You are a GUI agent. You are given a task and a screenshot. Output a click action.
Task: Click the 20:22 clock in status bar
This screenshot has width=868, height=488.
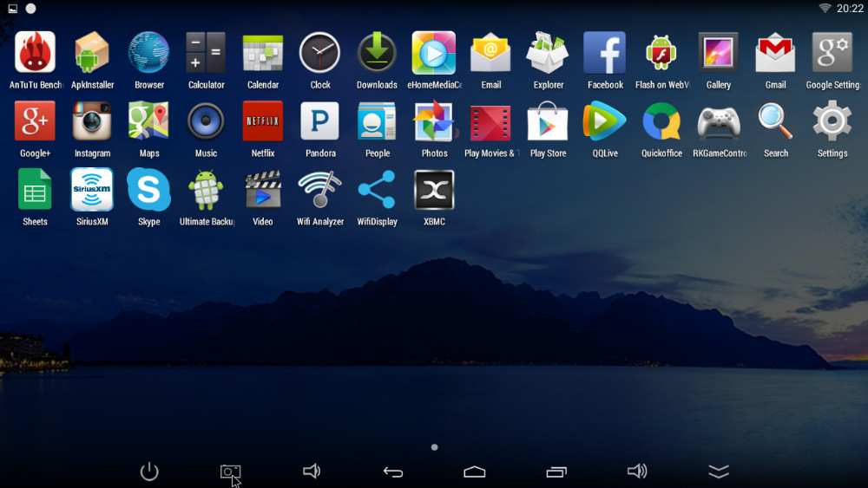850,9
